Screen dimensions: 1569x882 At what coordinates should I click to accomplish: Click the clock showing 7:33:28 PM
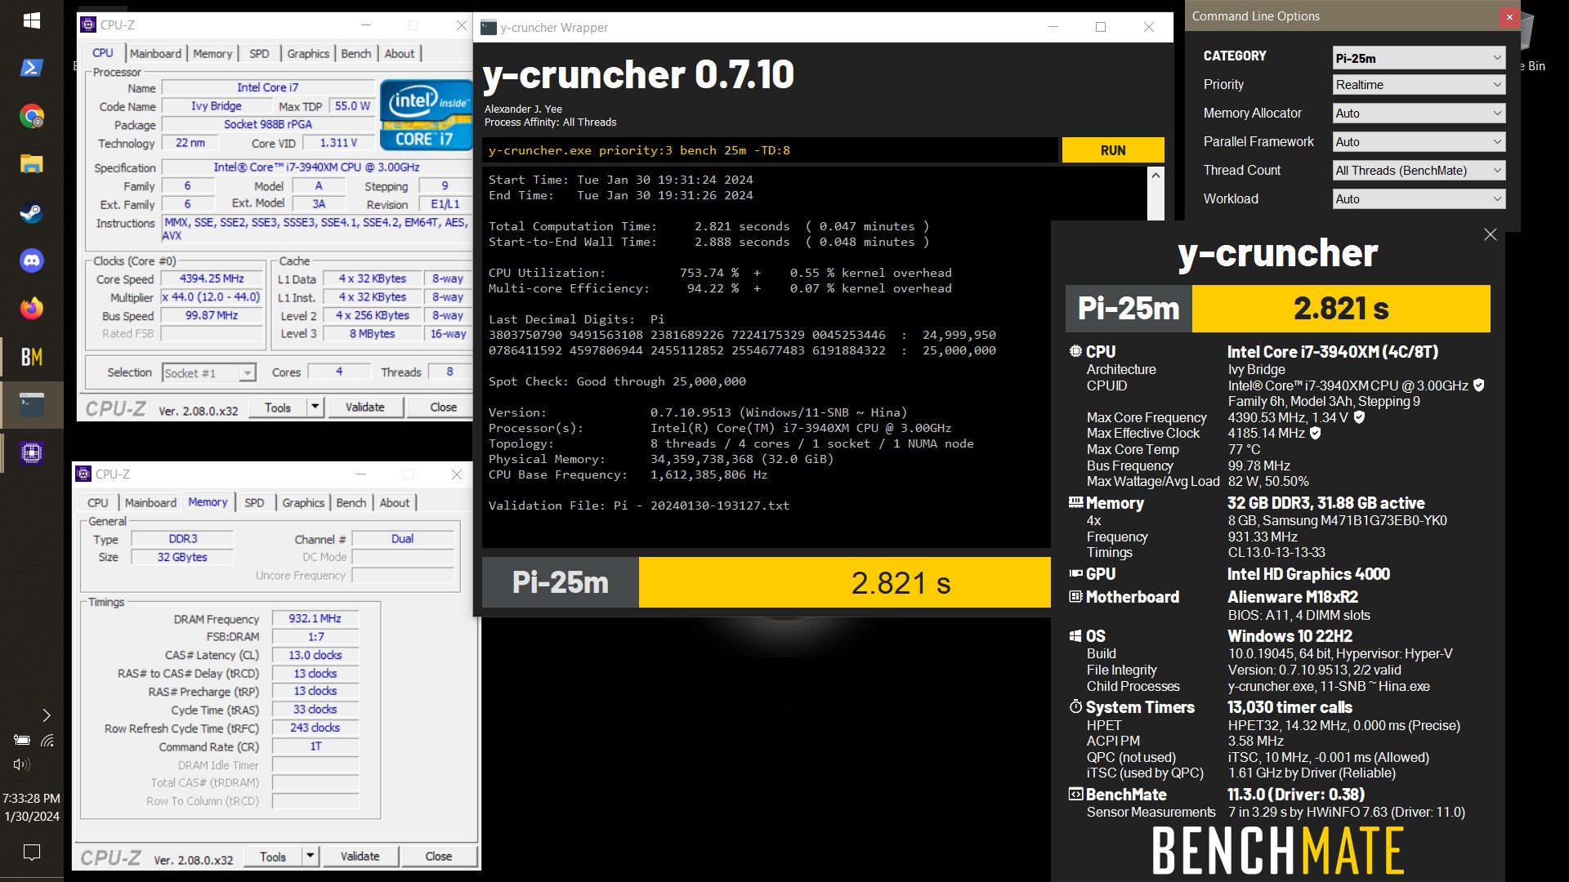[x=32, y=799]
